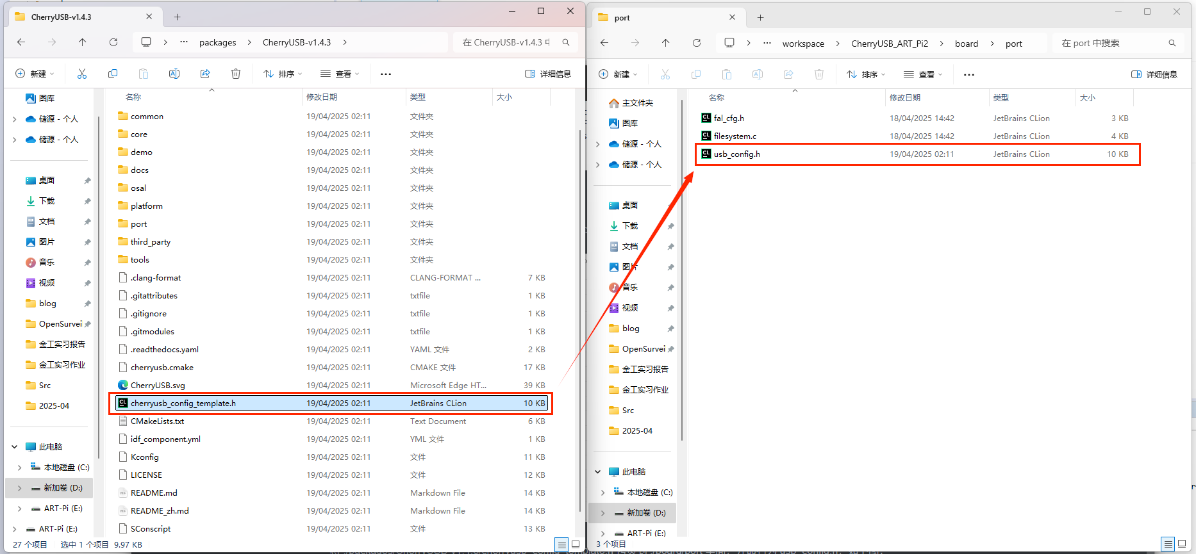Open 排序 dropdown in port window

pyautogui.click(x=866, y=75)
